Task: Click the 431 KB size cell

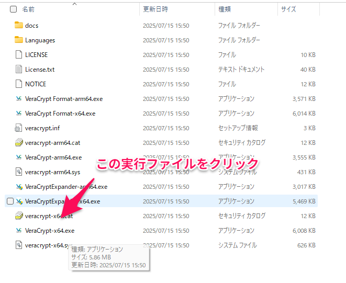Action: coord(306,172)
